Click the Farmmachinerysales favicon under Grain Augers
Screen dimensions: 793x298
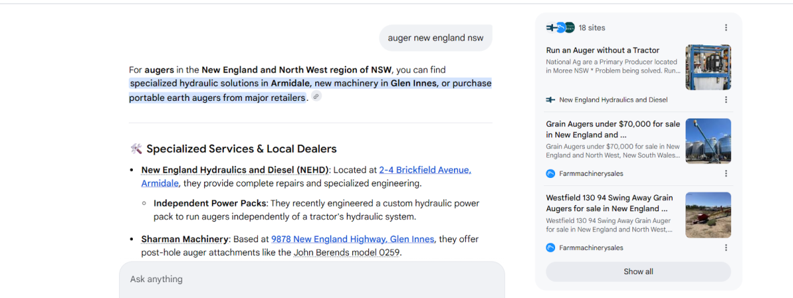550,174
